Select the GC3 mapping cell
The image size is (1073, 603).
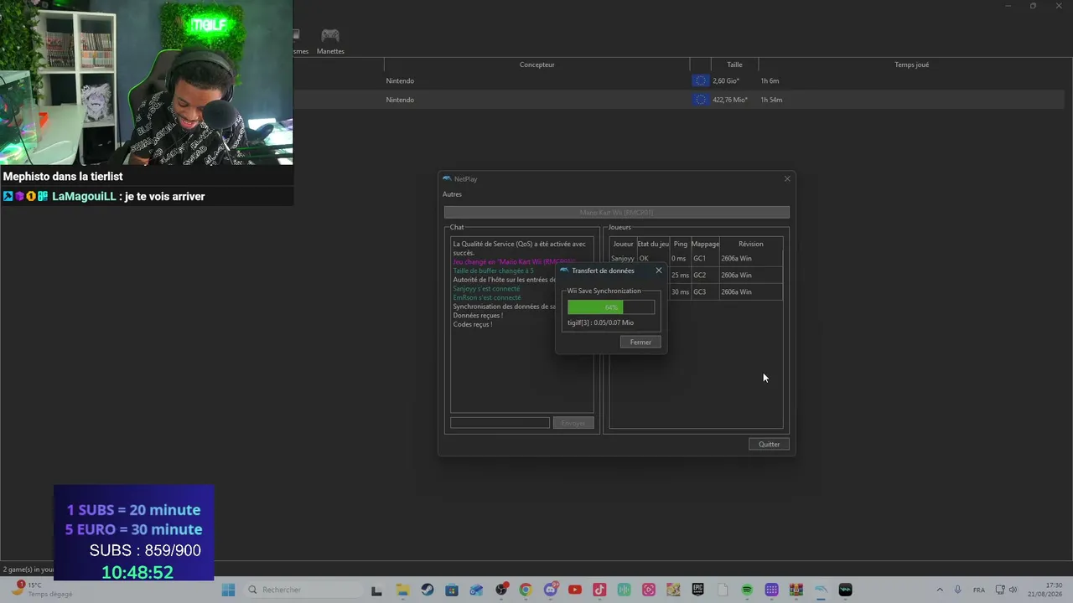click(x=705, y=291)
